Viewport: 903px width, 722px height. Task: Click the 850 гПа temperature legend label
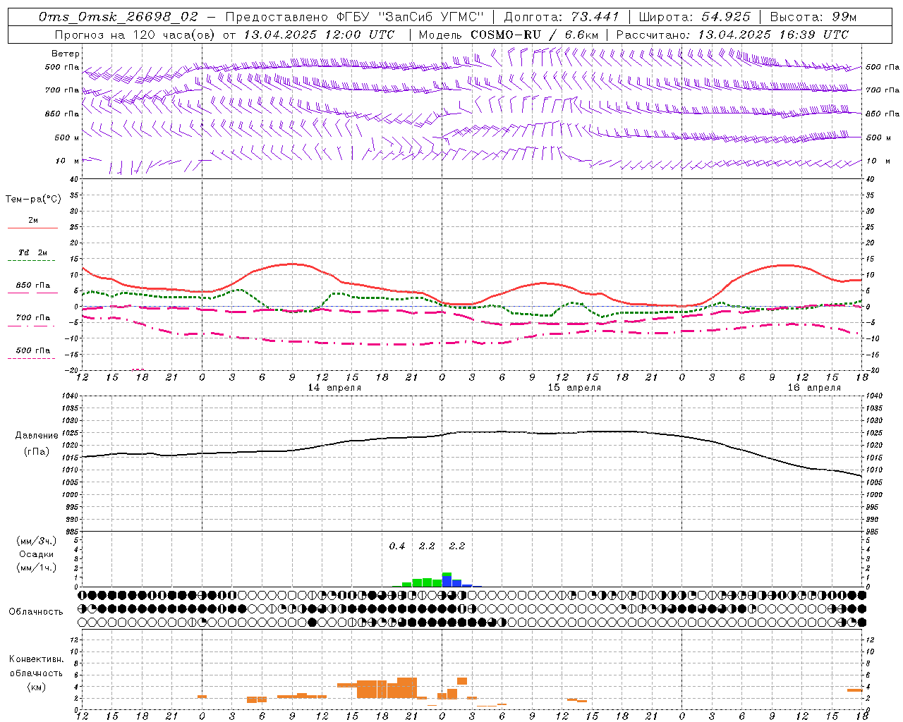click(x=33, y=286)
